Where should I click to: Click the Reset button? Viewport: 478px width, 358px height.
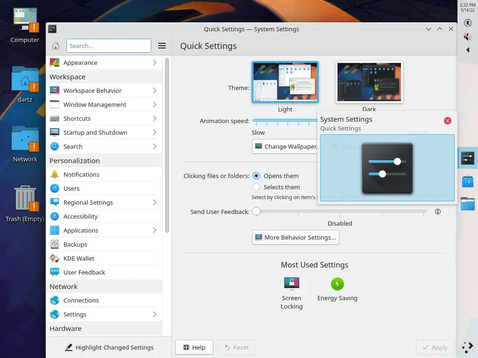point(236,347)
